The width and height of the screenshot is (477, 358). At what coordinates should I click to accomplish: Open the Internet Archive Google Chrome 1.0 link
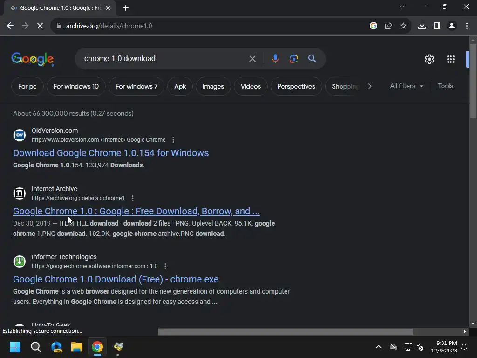point(136,211)
